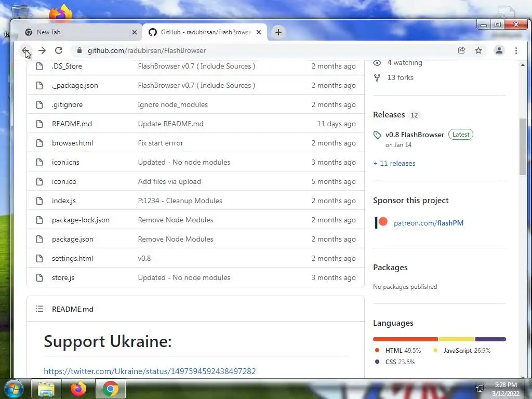Click the browser forward arrow
This screenshot has width=532, height=399.
tap(42, 50)
